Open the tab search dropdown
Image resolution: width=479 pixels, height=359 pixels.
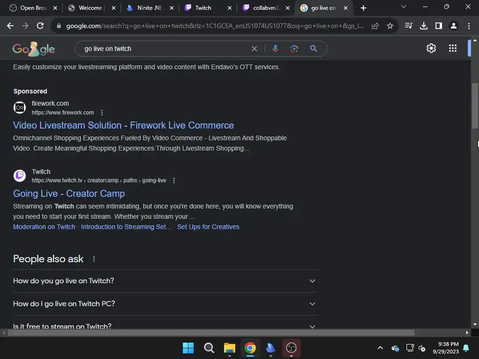coord(404,7)
